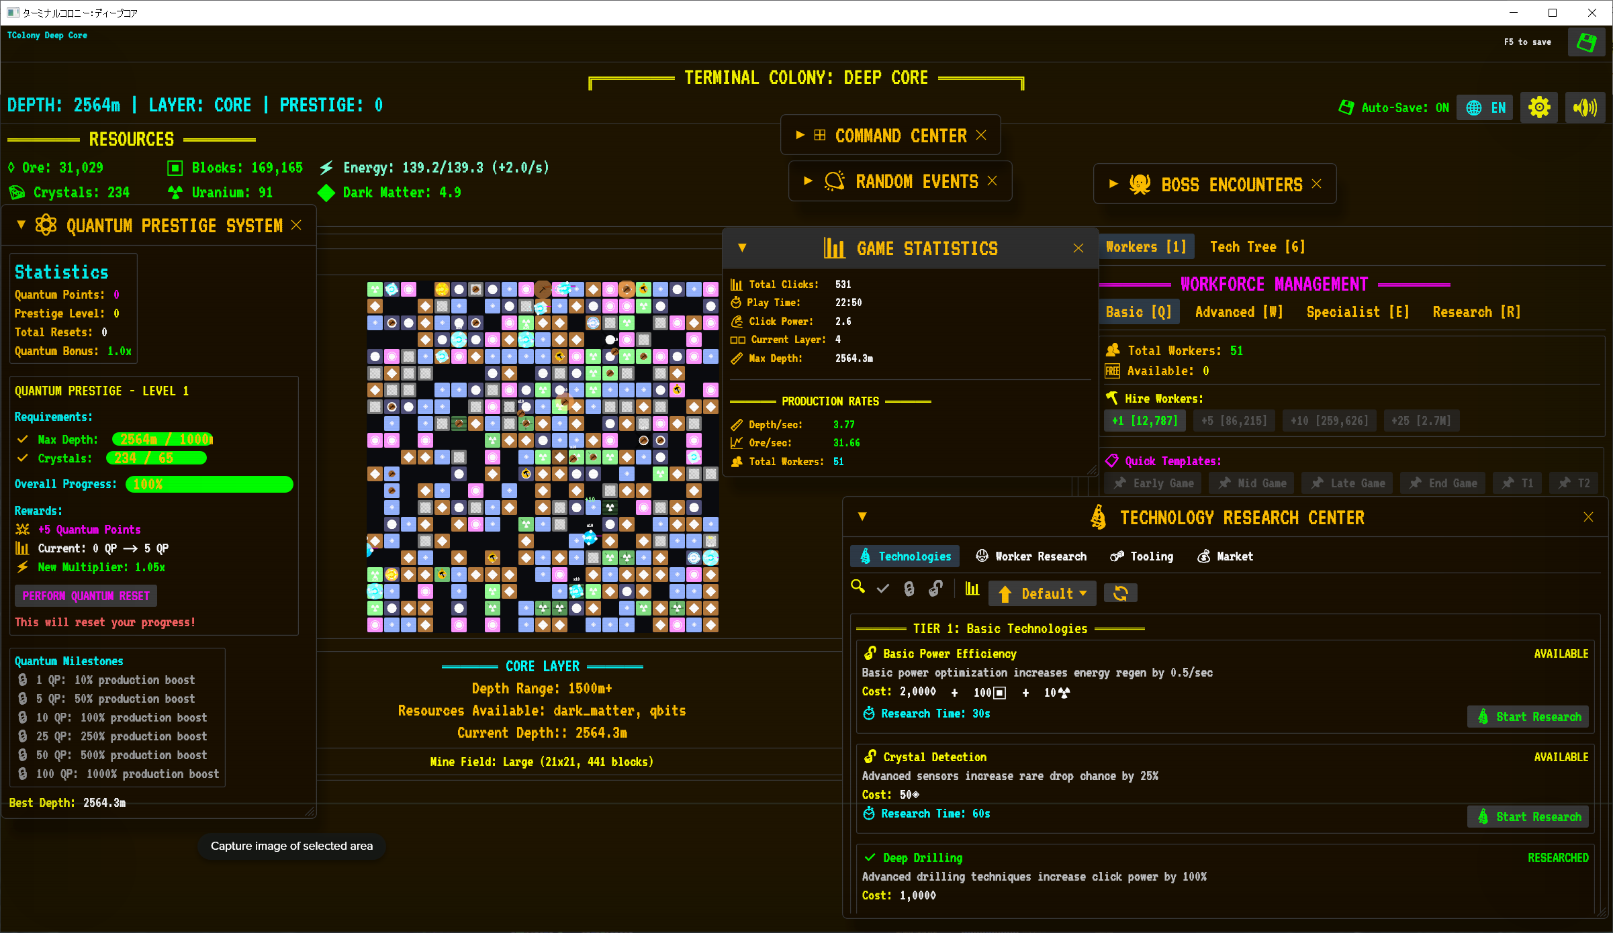Screen dimensions: 1613x933
Task: Click the refresh icon next to Default
Action: 1120,593
